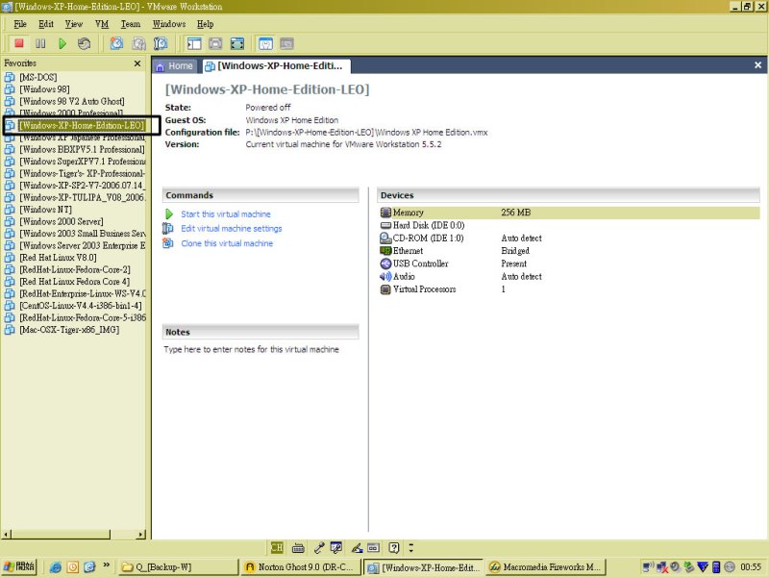Click the Suspend (pause) toolbar button
The height and width of the screenshot is (577, 769).
(x=40, y=43)
